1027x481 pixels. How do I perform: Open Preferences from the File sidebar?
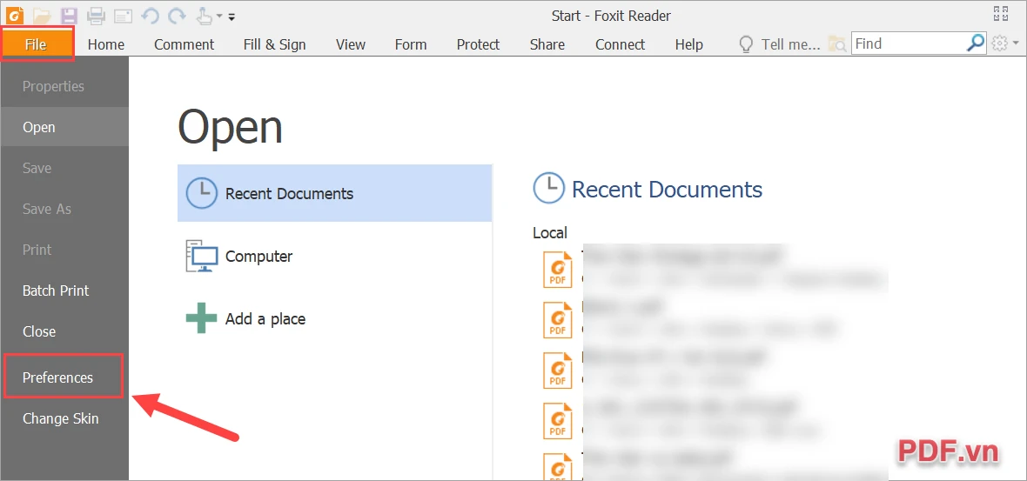(x=64, y=376)
